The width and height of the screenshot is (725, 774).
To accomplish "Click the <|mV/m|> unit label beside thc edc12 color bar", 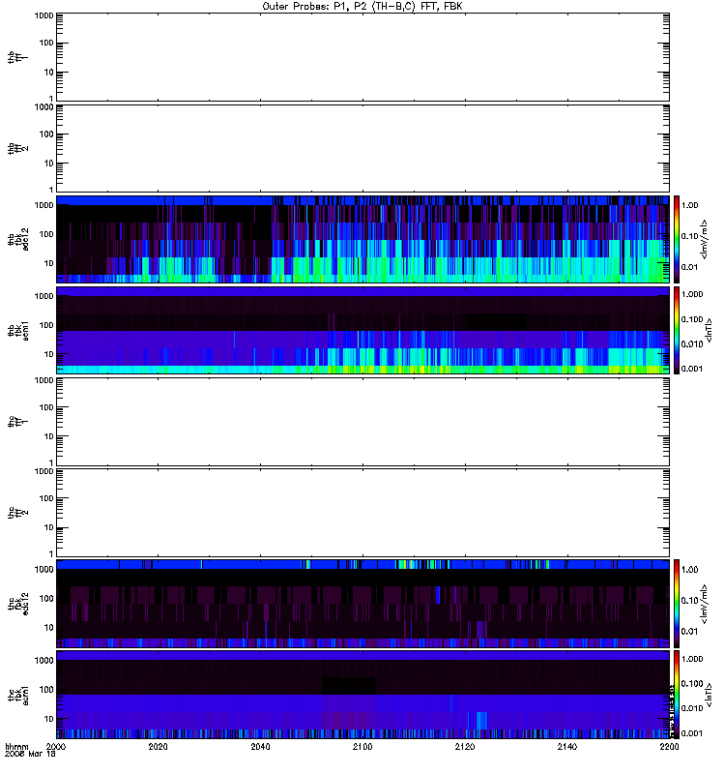I will (x=705, y=604).
